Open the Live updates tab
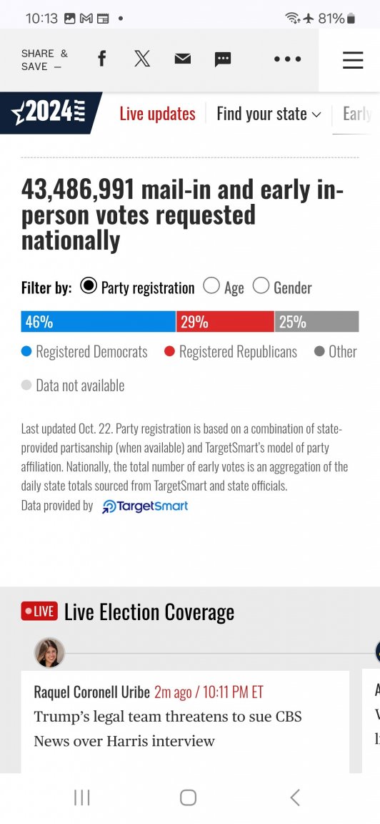Image resolution: width=380 pixels, height=824 pixels. coord(157,114)
